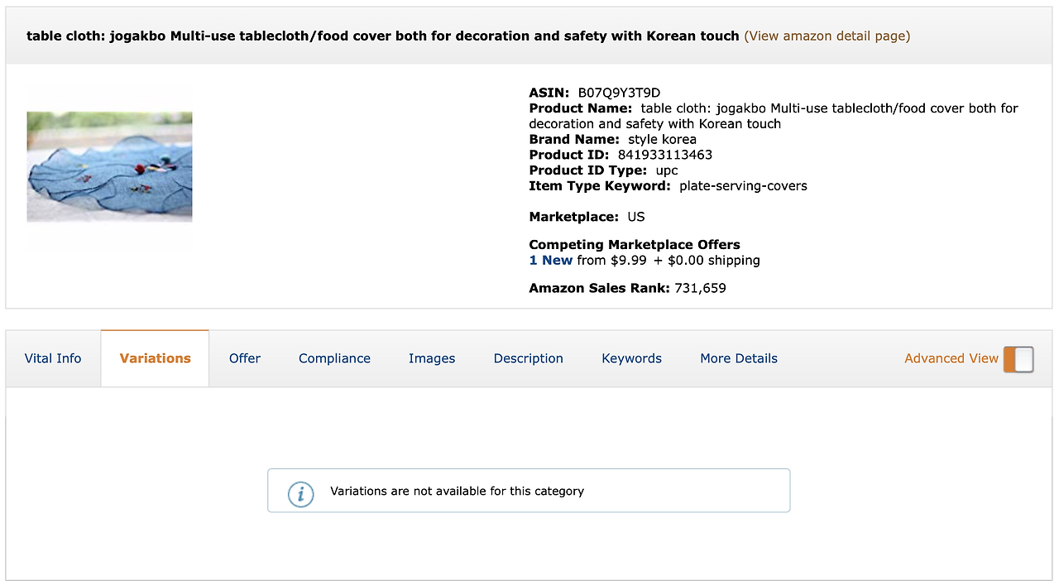Click the blue tablecloth product thumbnail

[109, 167]
